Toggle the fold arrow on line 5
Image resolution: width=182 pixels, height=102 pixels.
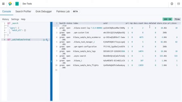pos(6,33)
